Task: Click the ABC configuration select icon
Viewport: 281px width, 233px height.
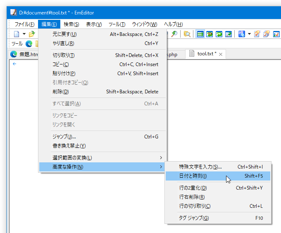Action: pos(241,34)
